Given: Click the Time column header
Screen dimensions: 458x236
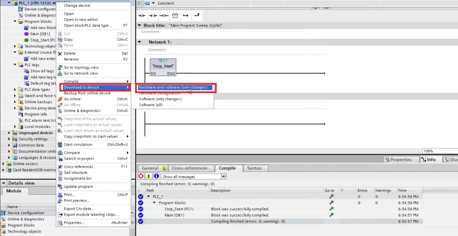Looking at the screenshot, I should (409, 190).
